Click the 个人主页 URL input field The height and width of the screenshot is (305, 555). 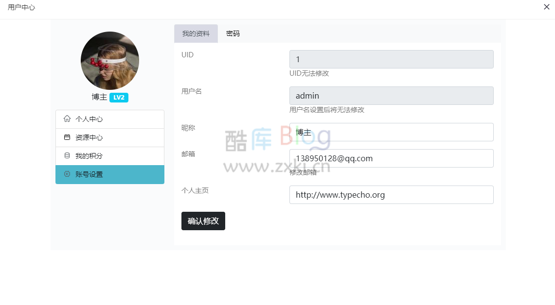tap(392, 195)
